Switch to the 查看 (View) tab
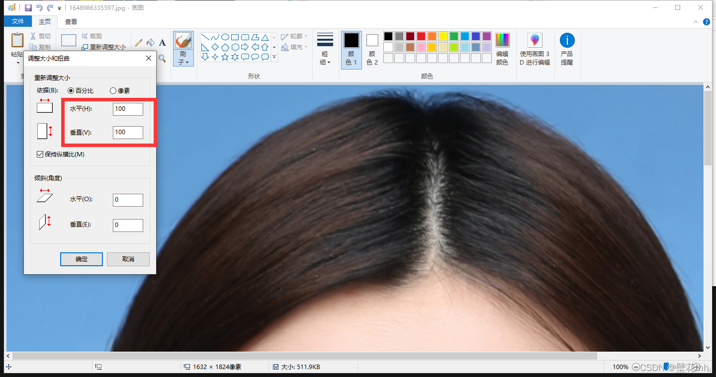This screenshot has width=716, height=377. tap(71, 22)
